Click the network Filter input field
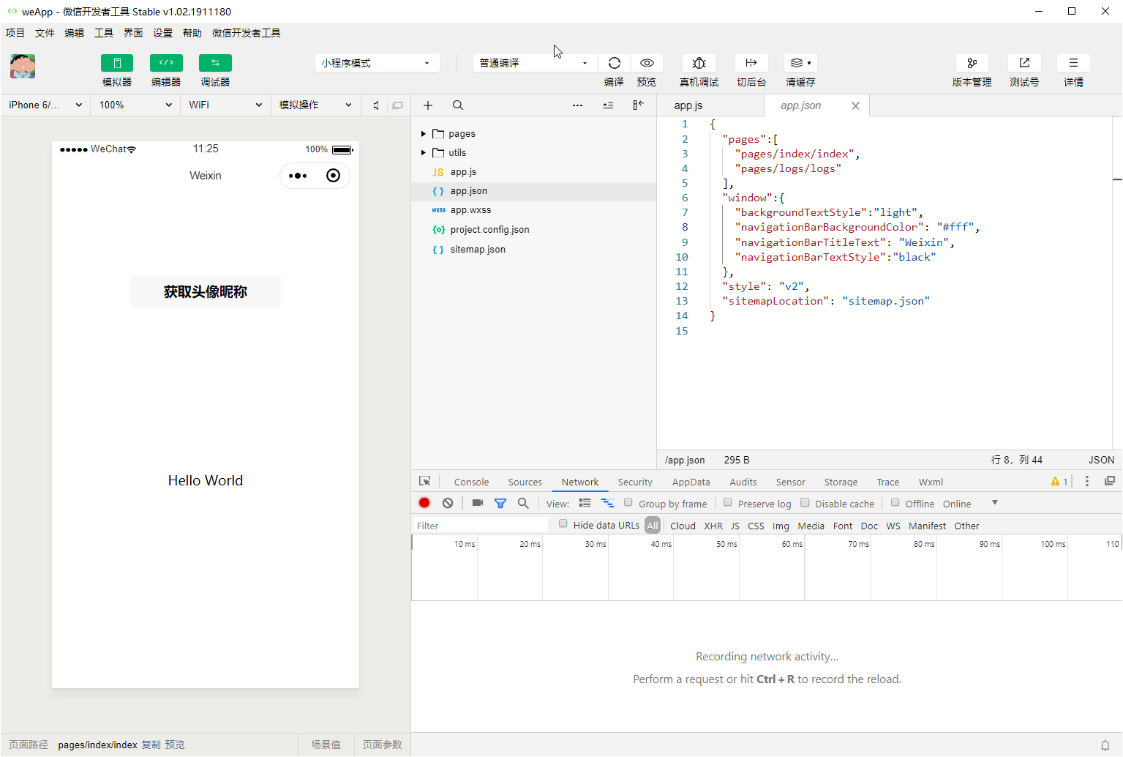This screenshot has height=757, width=1123. [x=481, y=525]
